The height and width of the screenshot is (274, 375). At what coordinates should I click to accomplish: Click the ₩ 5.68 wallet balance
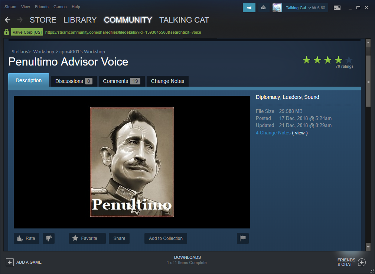[x=319, y=8]
